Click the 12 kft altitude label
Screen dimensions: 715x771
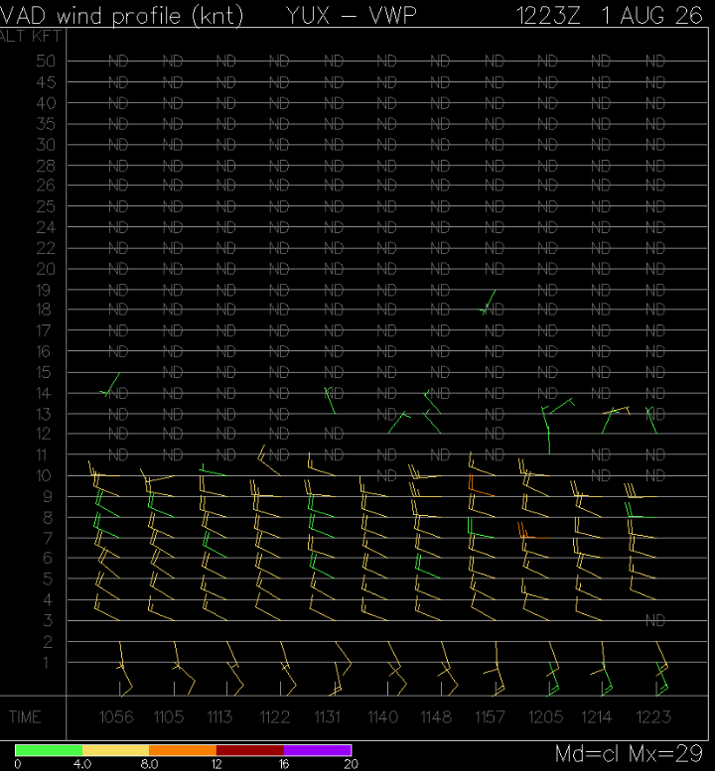coord(44,434)
